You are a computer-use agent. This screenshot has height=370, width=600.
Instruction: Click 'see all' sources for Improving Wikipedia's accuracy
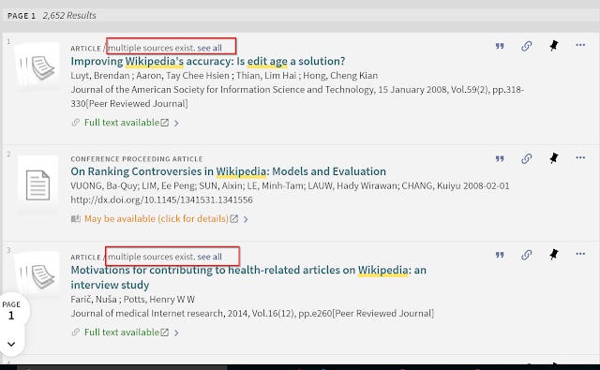point(210,48)
